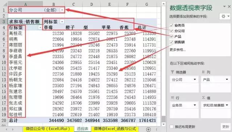
Task: Select the row label 蒋丽丽
Action: click(16, 45)
